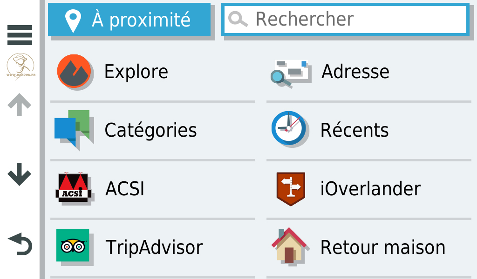Click the Retour maison house icon
Image resolution: width=477 pixels, height=279 pixels.
pyautogui.click(x=289, y=246)
